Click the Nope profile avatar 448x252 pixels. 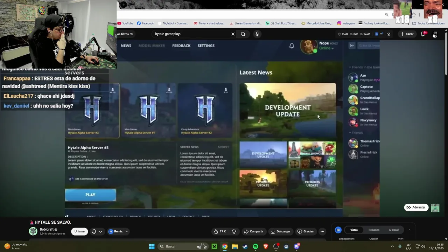(309, 47)
